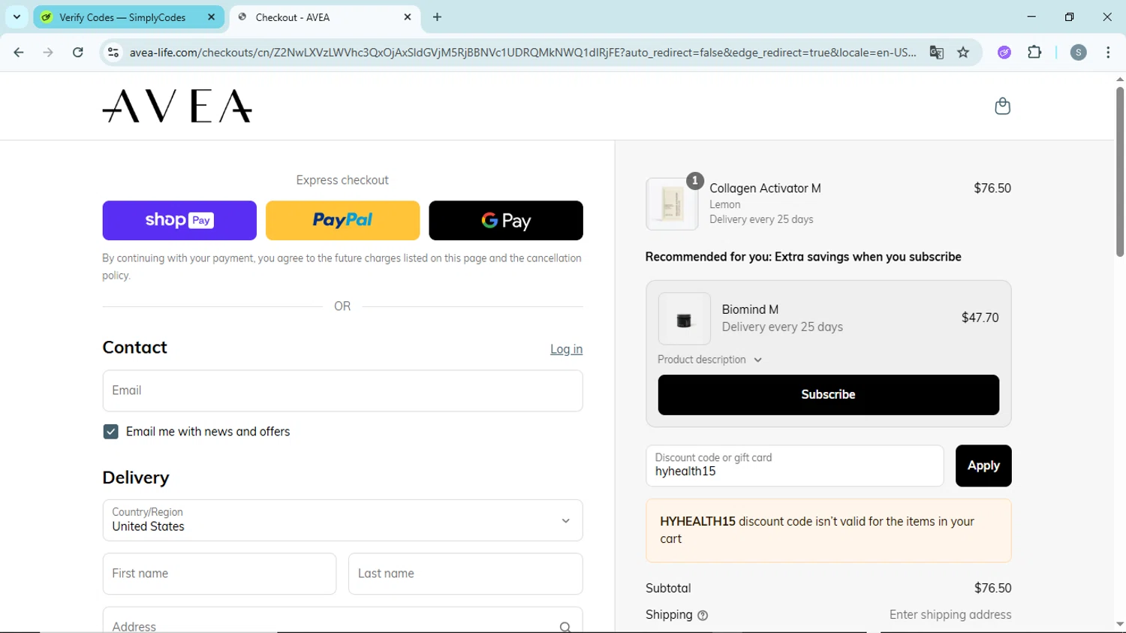Minimize the browser window
Viewport: 1126px width, 633px height.
(1031, 17)
